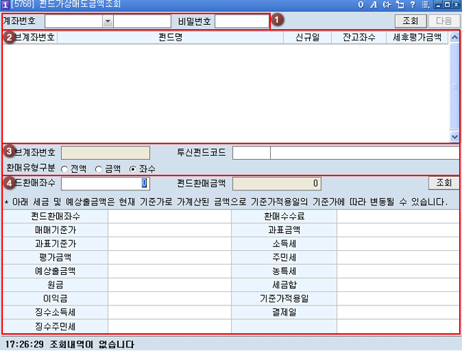Select the 금액 radio button
This screenshot has width=462, height=351.
(98, 168)
